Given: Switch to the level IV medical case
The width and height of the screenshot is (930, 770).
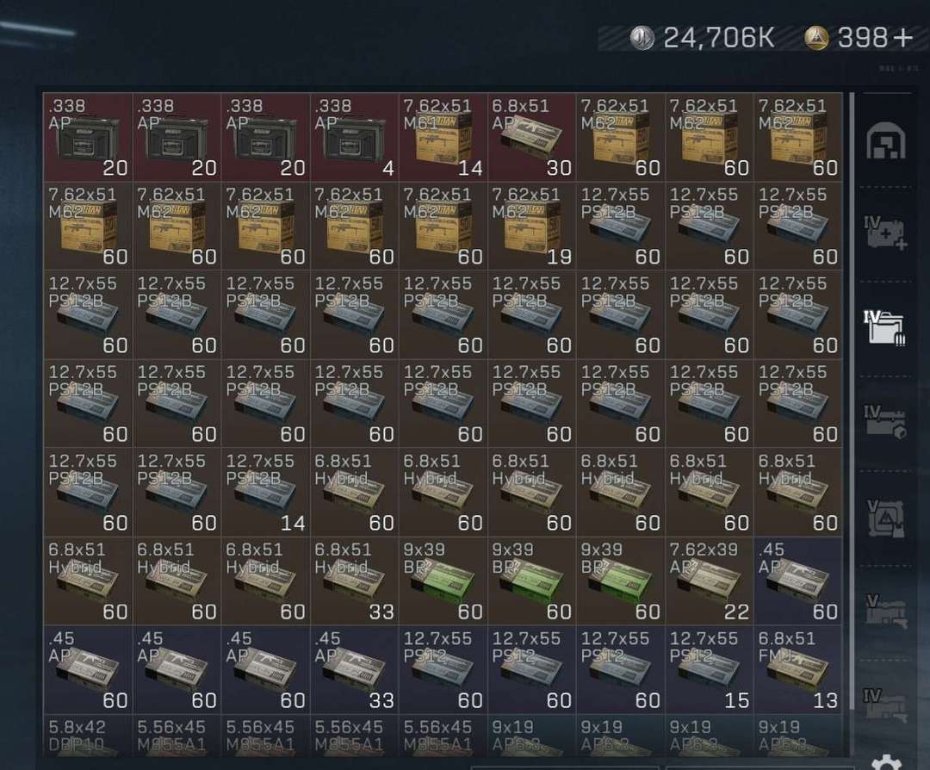Looking at the screenshot, I should pos(885,233).
